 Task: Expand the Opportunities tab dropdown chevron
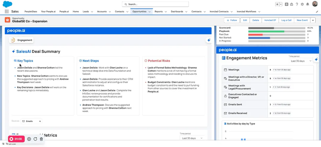click(149, 12)
